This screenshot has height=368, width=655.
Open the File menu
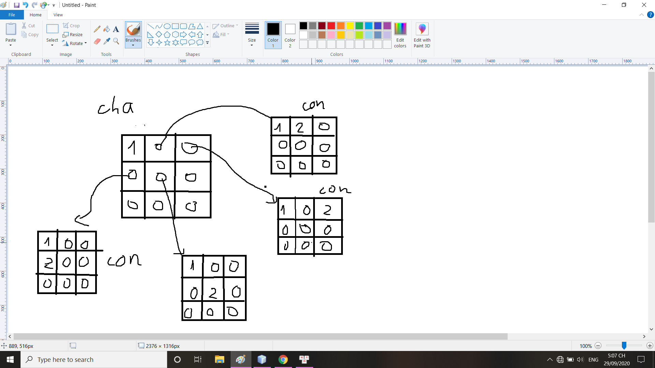12,15
